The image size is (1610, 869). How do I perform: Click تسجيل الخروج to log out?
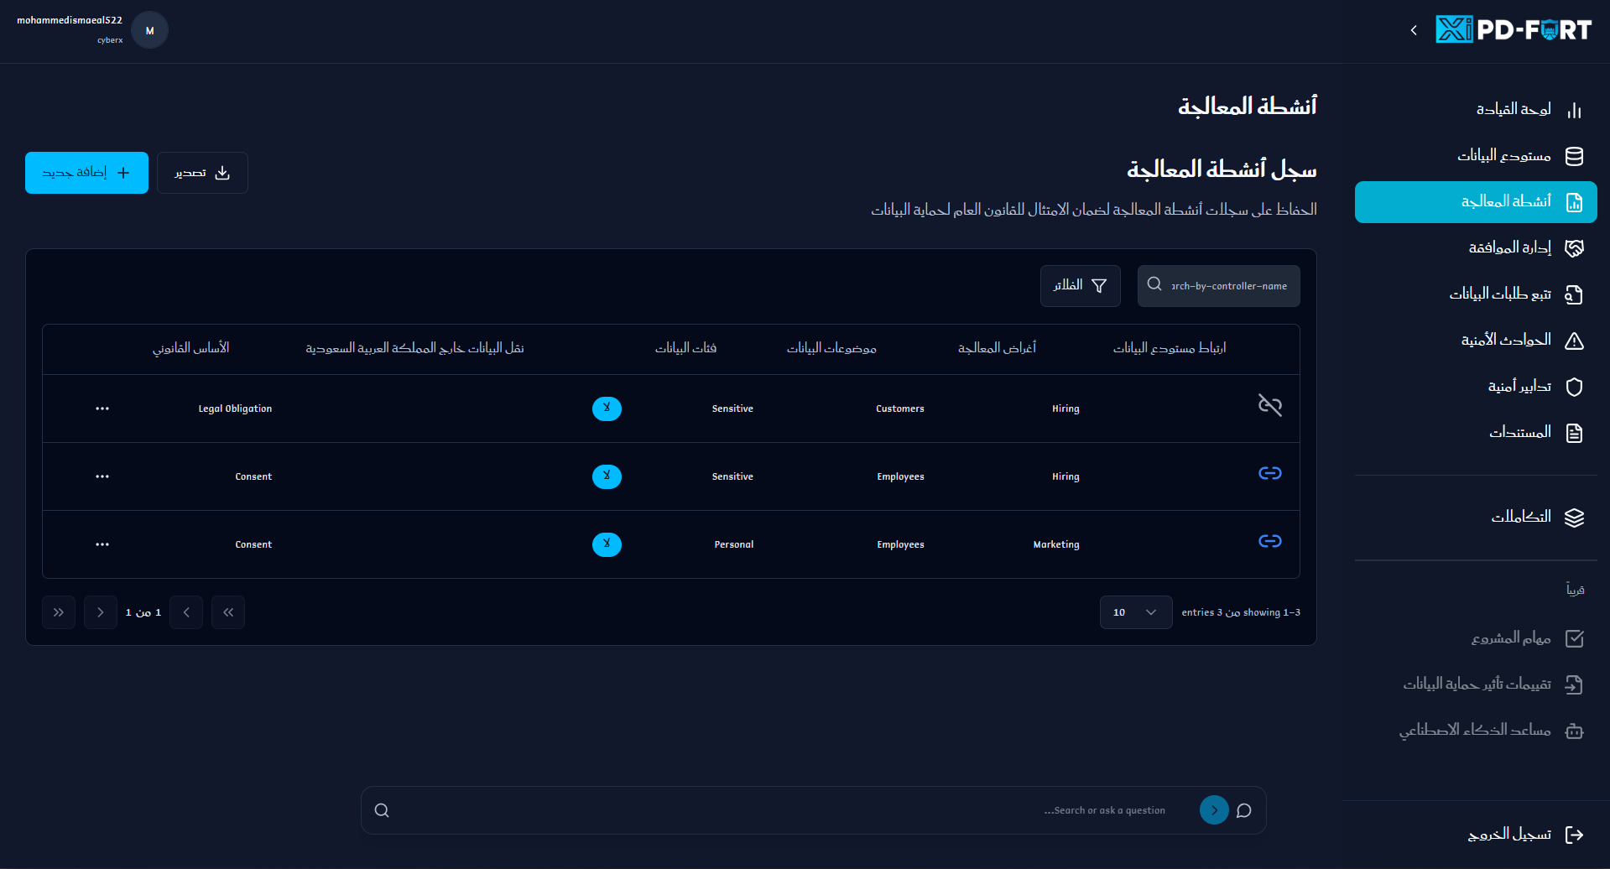[x=1508, y=835]
